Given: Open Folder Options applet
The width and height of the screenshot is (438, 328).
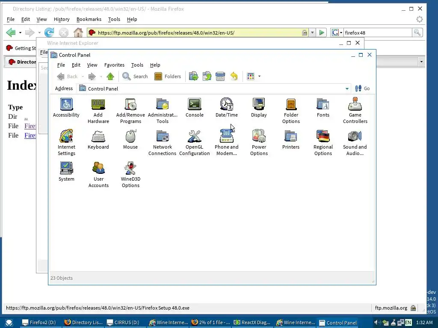Looking at the screenshot, I should click(291, 111).
